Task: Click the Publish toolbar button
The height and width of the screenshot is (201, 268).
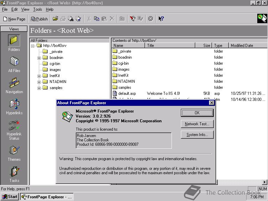Action: tap(39, 19)
